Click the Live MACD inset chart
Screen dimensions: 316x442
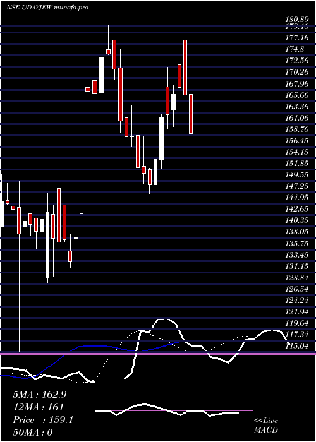[174, 410]
